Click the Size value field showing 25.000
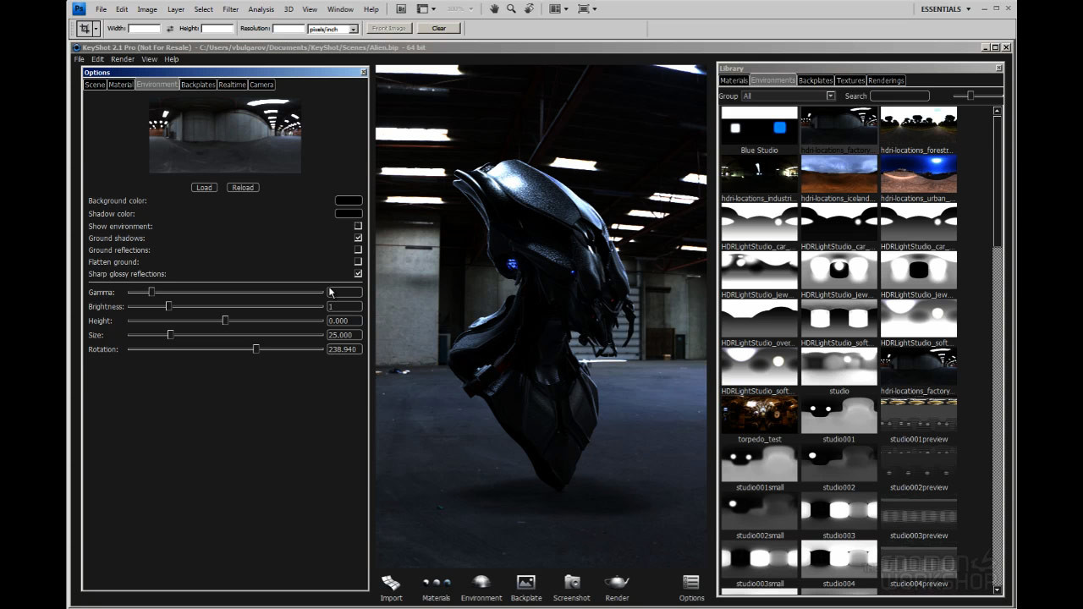Screen dimensions: 1083x609 (344, 335)
